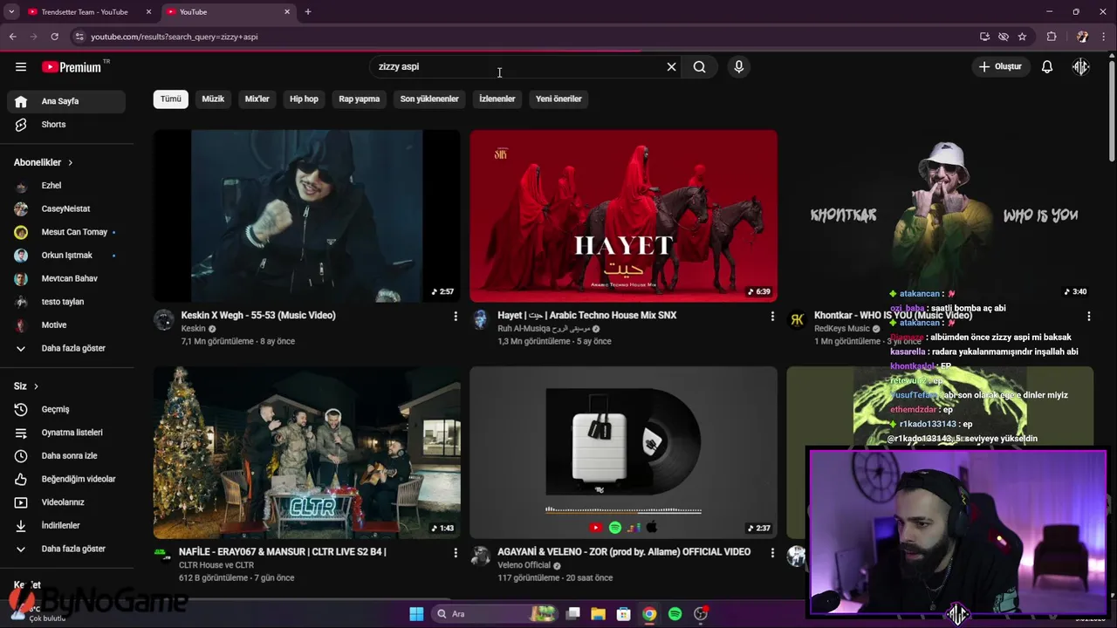
Task: Go to Ana Sayfa in the sidebar
Action: [66, 101]
